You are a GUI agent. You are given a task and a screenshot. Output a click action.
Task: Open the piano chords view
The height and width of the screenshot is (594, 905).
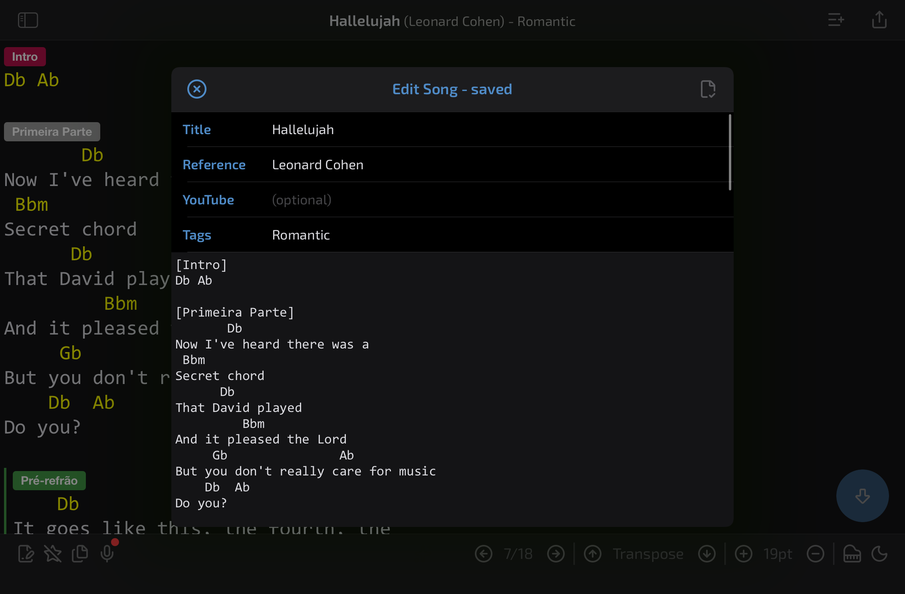click(851, 554)
